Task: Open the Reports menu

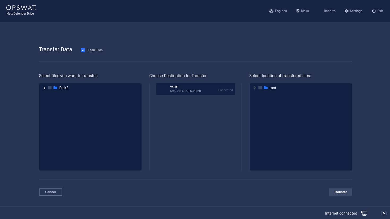Action: click(x=329, y=11)
